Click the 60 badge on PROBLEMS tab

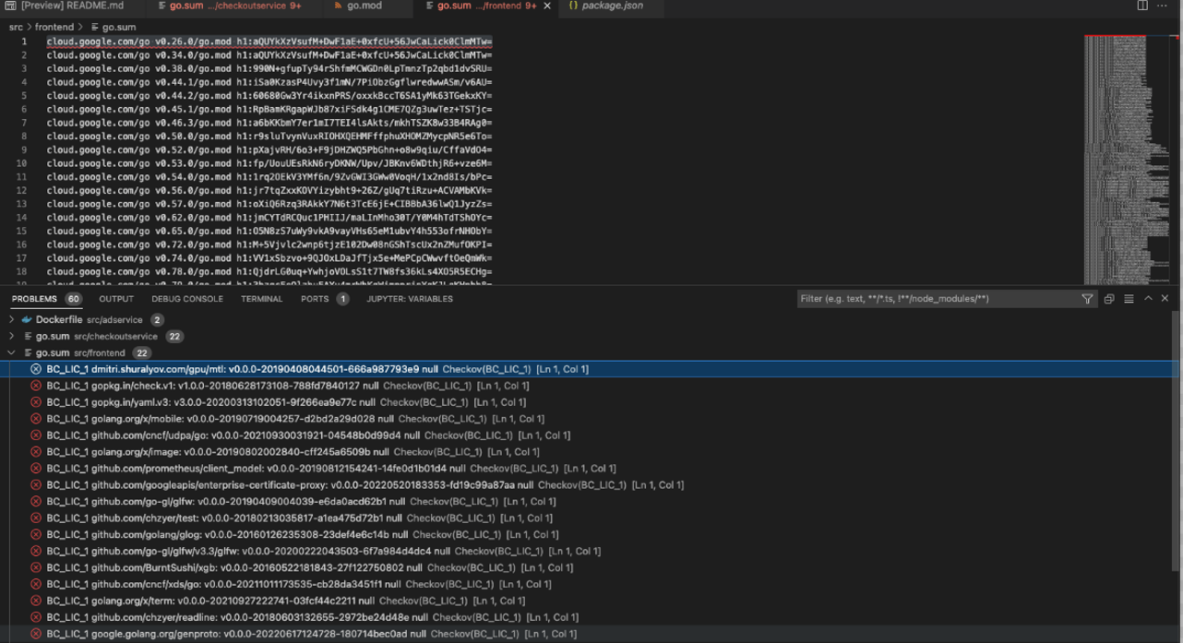pyautogui.click(x=73, y=299)
